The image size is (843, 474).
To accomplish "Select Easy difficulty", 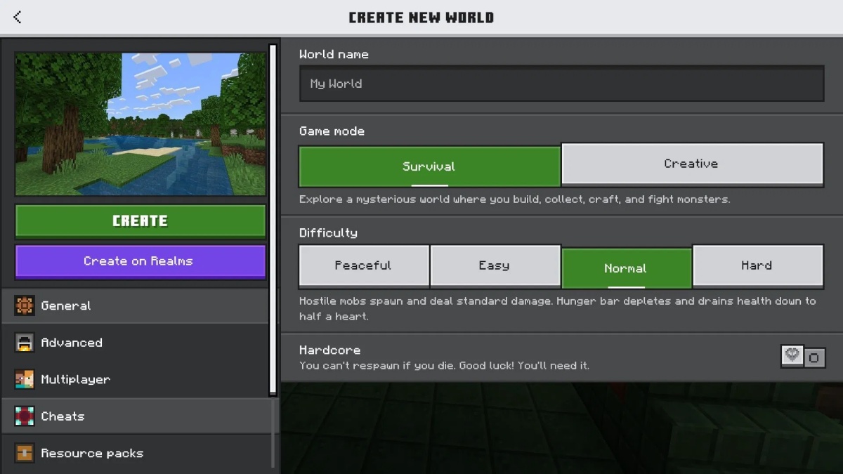I will pyautogui.click(x=495, y=265).
